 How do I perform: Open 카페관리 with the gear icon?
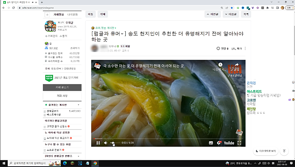click(x=52, y=36)
